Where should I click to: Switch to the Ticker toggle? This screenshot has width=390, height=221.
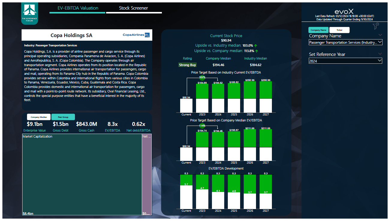(339, 30)
